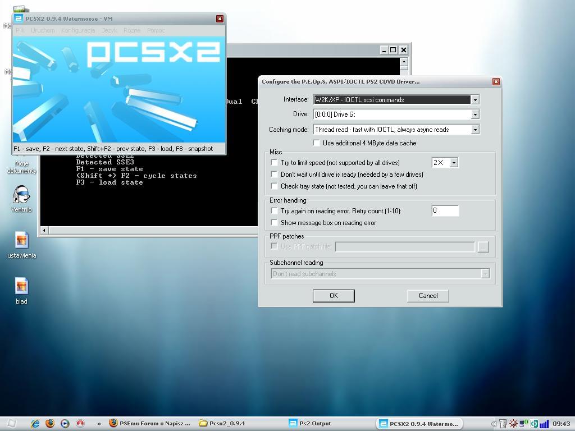Screen dimensions: 575x431
Task: Open the Moje dokumenty desktop folder
Action: tap(22, 167)
